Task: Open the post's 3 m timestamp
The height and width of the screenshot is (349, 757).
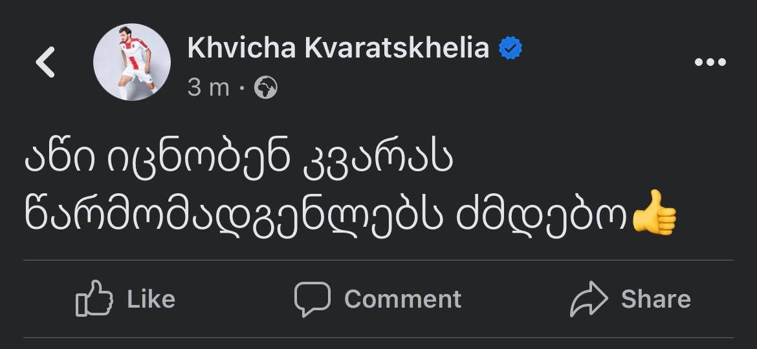Action: [208, 87]
